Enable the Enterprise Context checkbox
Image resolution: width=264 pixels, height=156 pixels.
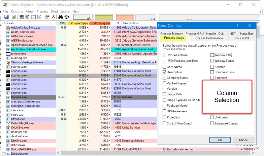pos(212,123)
